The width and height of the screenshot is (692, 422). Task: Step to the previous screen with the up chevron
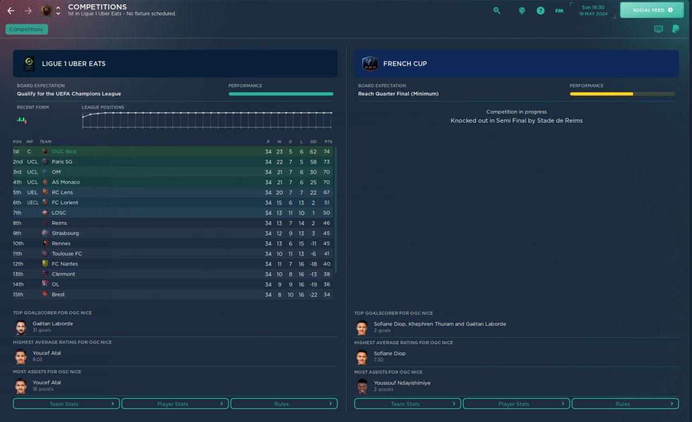tap(58, 8)
